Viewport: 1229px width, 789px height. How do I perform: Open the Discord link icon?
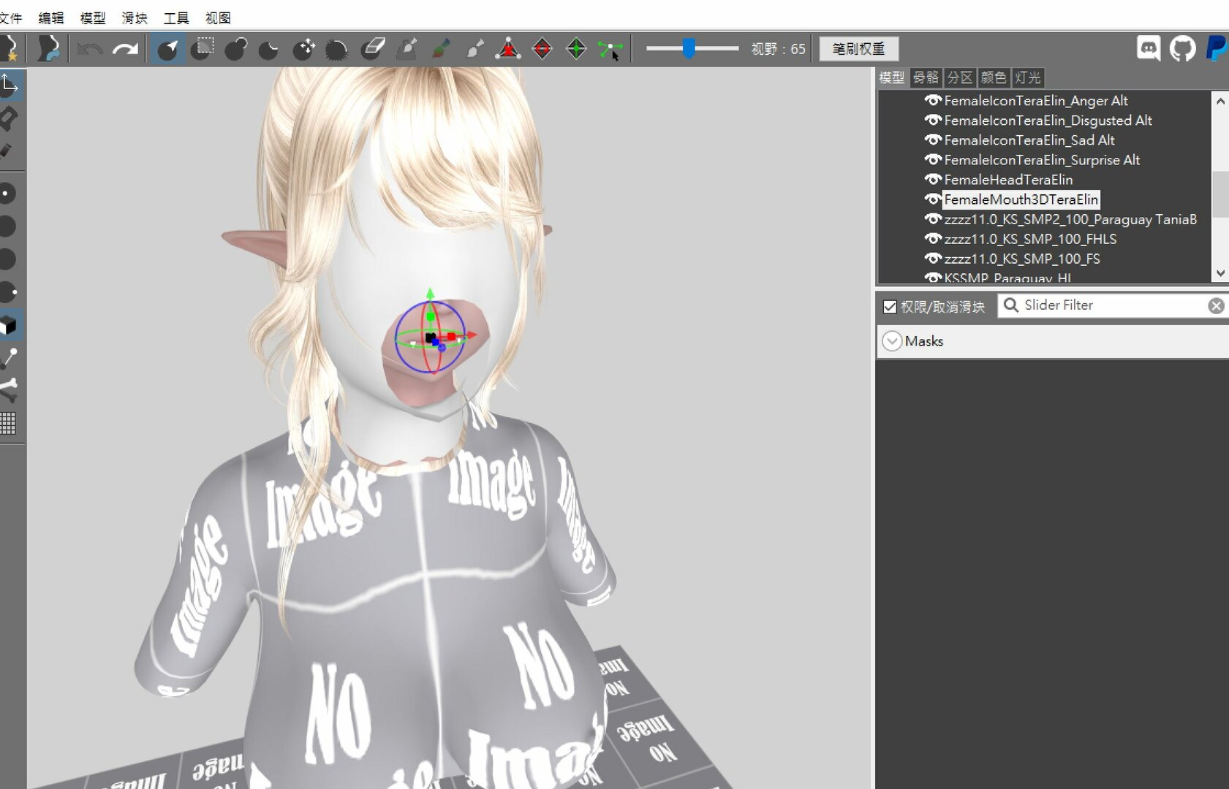pos(1149,48)
